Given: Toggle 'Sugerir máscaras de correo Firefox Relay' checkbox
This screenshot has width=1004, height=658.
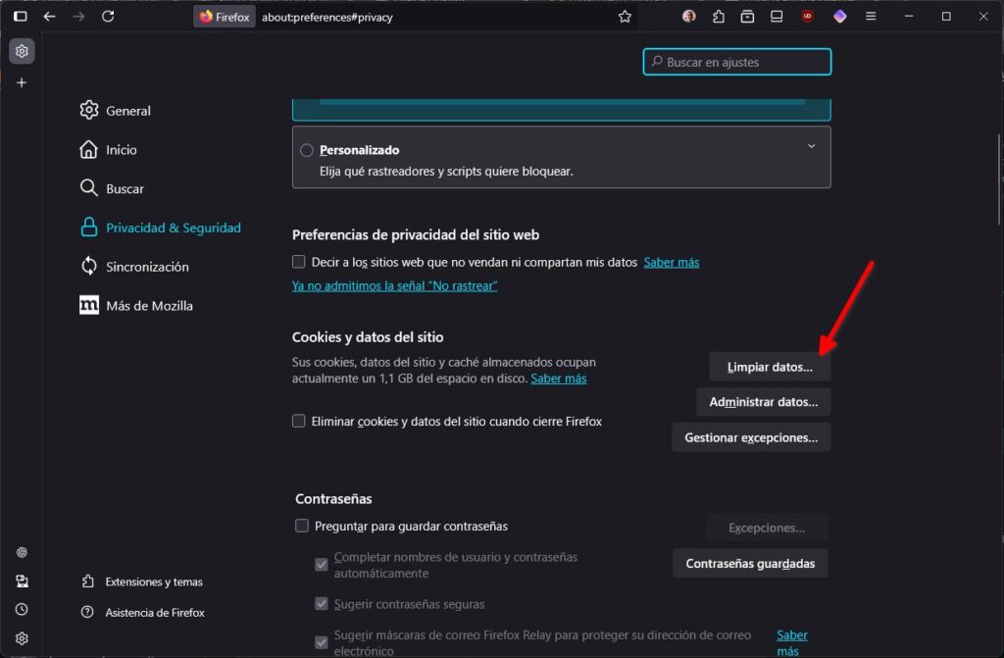Looking at the screenshot, I should tap(322, 642).
